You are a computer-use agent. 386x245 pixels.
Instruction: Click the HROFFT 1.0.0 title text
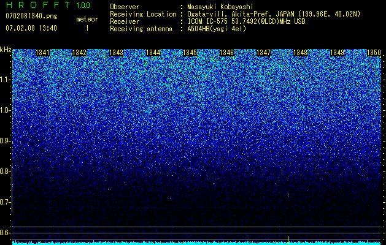[x=48, y=5]
